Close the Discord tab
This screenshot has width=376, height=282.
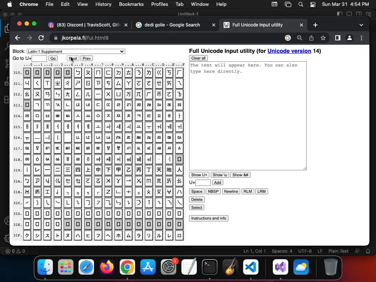tap(126, 25)
